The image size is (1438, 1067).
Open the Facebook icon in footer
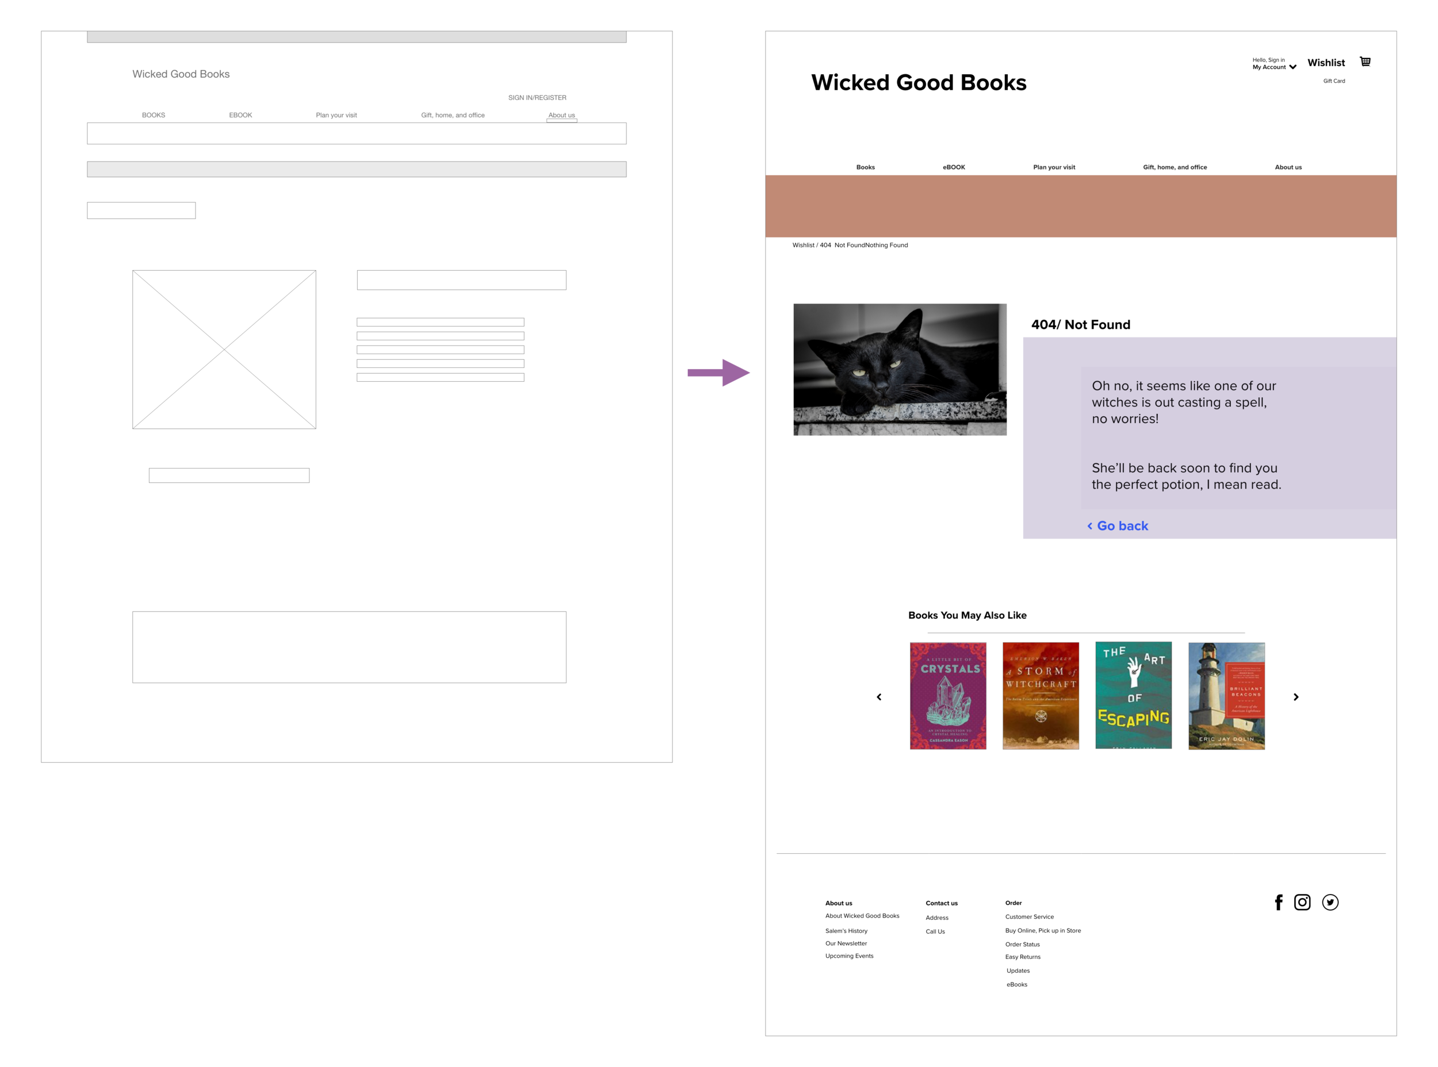click(x=1278, y=903)
